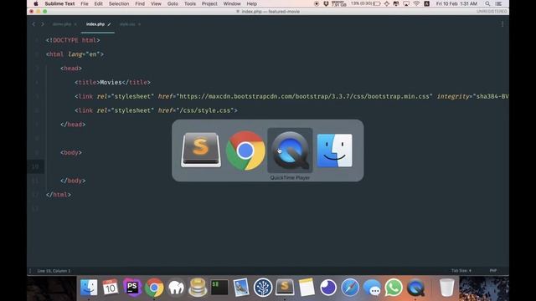Toggle the sidebar panel switcher in status bar
Viewport: 536px width, 301px height.
pyautogui.click(x=30, y=271)
